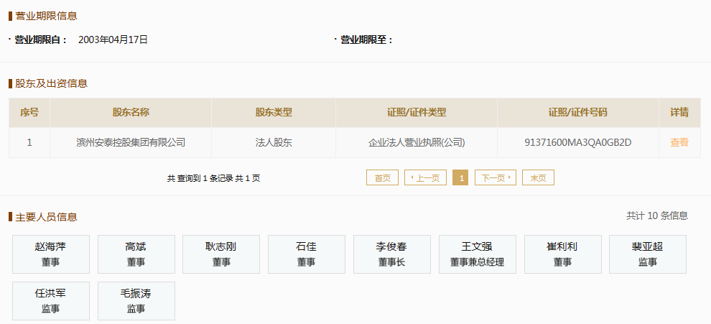The image size is (711, 324).
Task: Click the 石佳 director card
Action: [307, 254]
